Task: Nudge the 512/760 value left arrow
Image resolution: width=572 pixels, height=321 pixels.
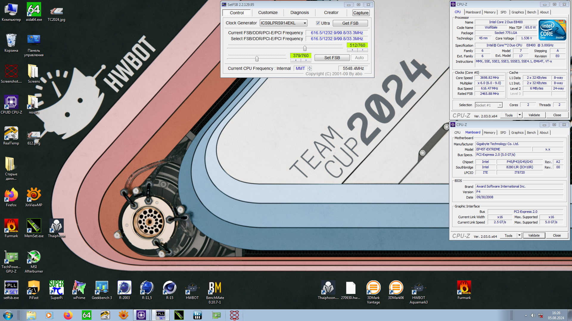Action: (352, 50)
